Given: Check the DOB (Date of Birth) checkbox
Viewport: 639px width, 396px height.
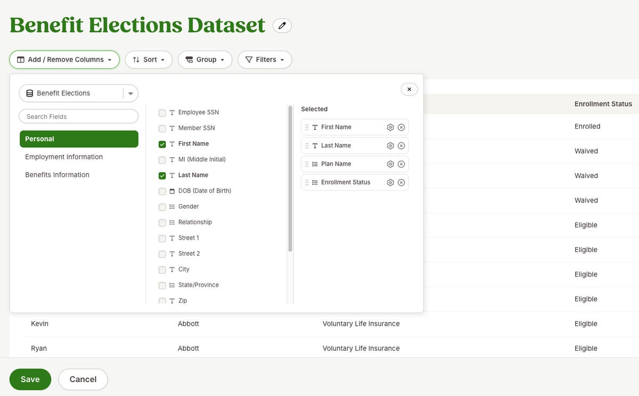Looking at the screenshot, I should point(162,191).
